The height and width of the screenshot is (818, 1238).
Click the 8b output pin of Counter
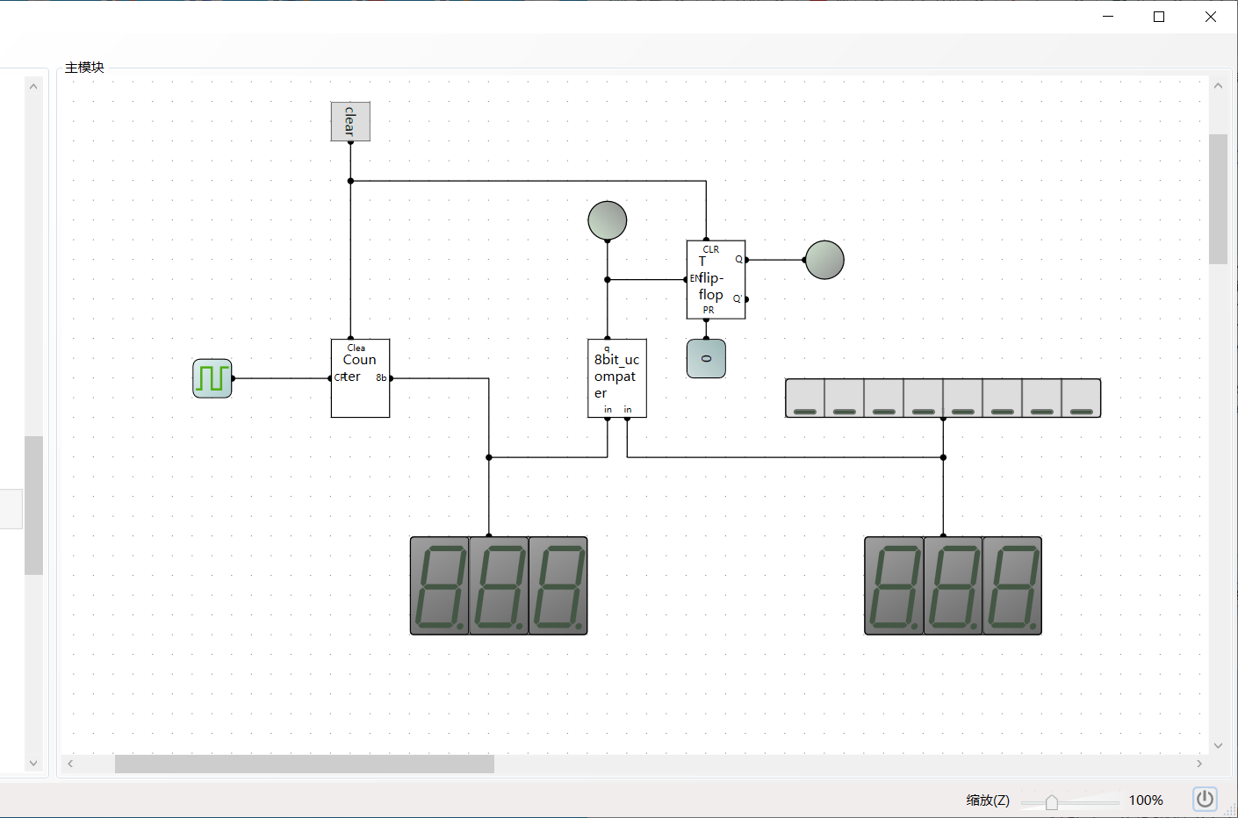coord(391,378)
